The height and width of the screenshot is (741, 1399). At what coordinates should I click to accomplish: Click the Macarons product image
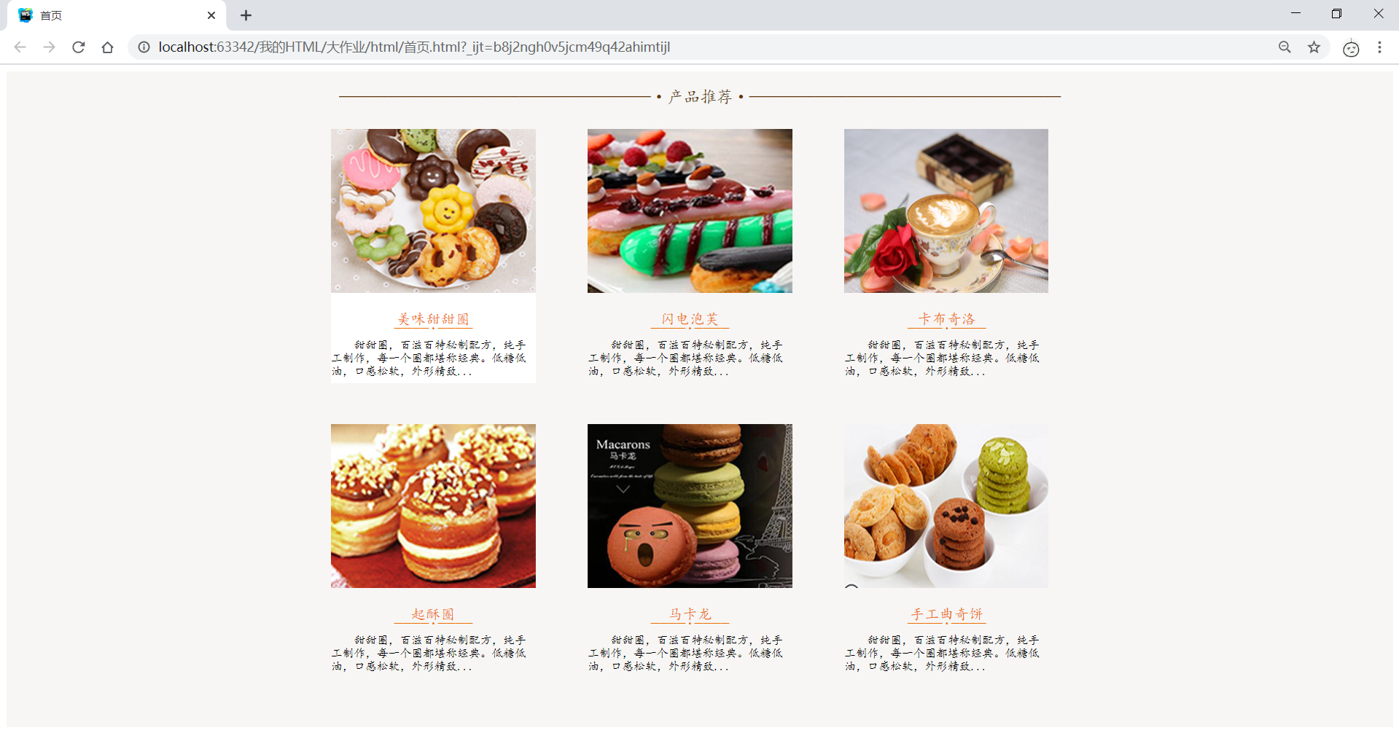[x=690, y=506]
